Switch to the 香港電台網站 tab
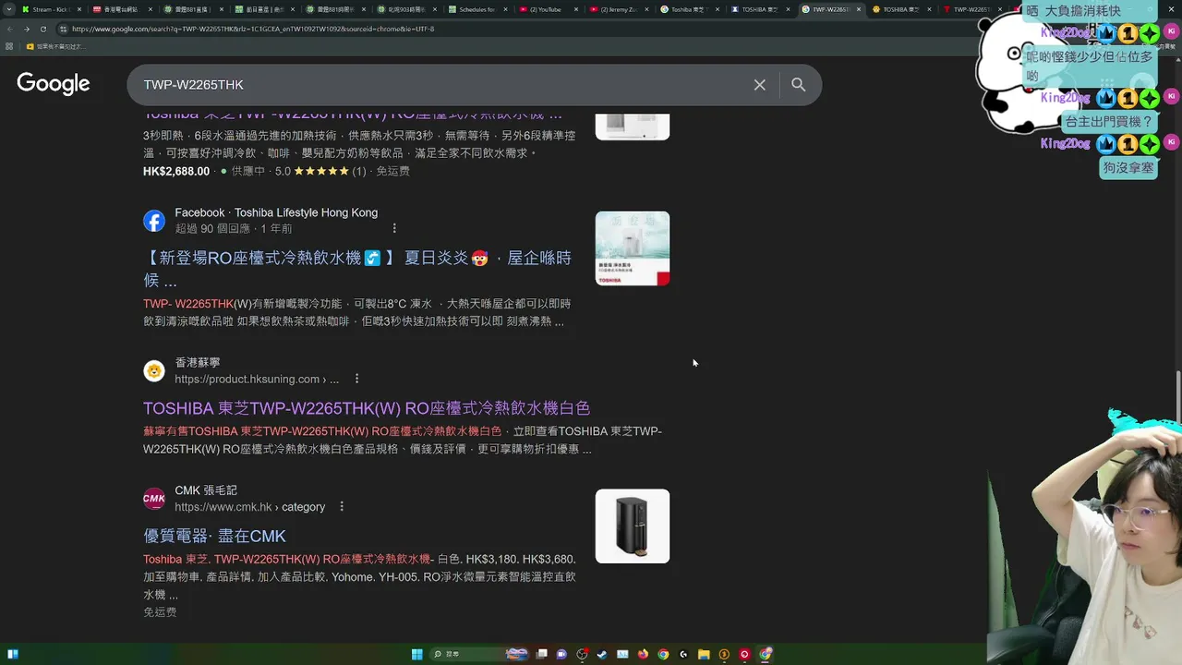 [122, 9]
